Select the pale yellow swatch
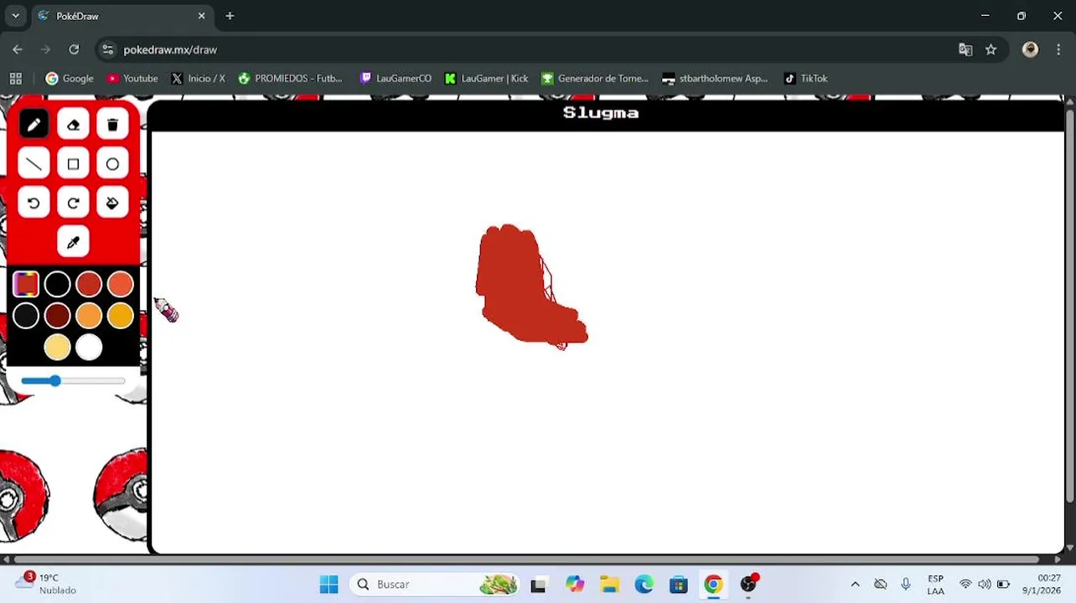 point(57,347)
